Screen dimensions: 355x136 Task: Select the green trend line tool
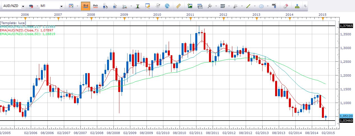tap(248, 6)
